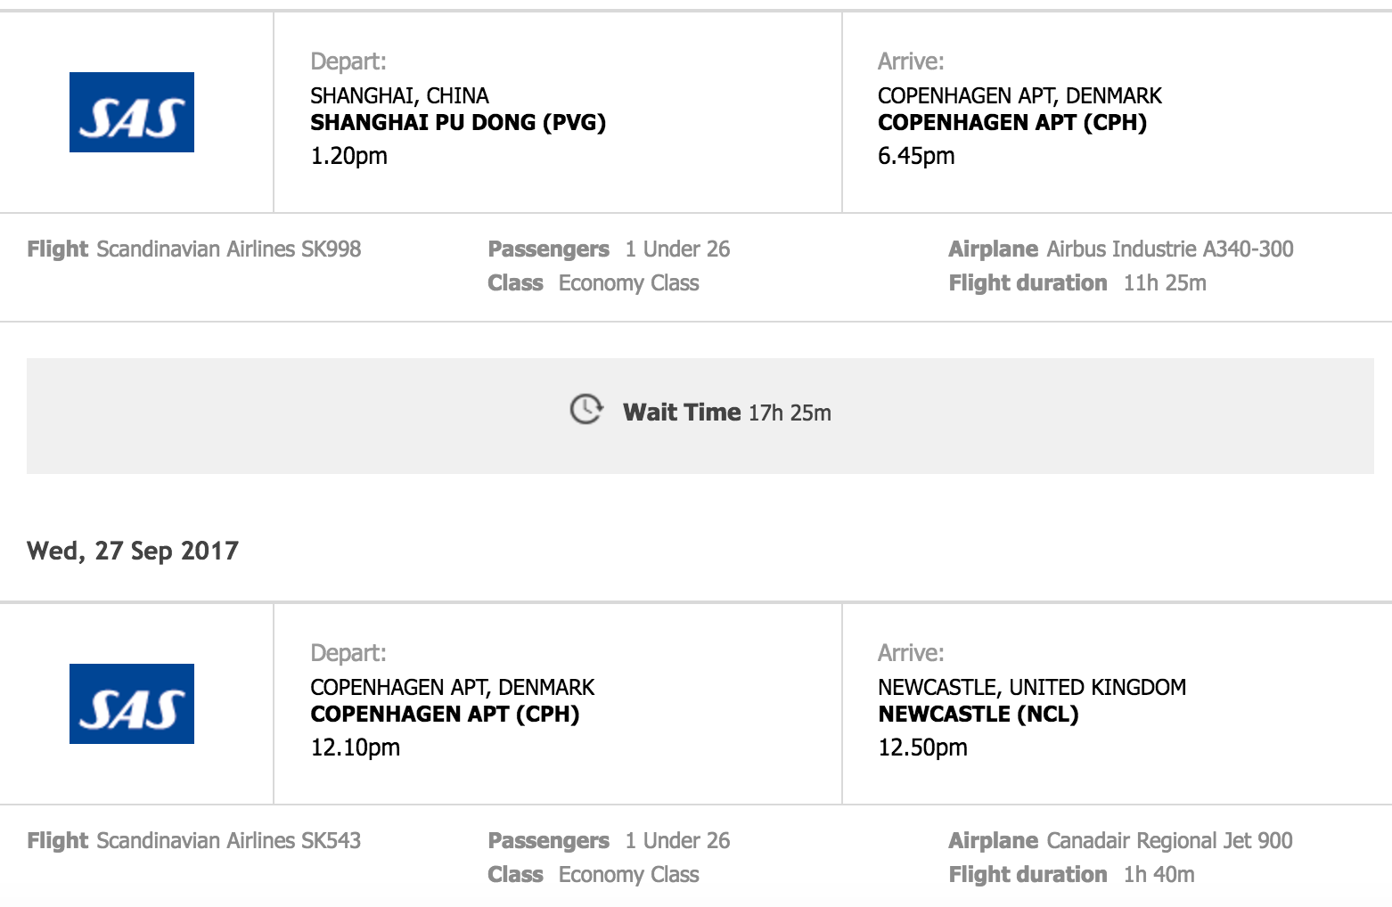Click the 12.10pm departure time
1392x907 pixels.
pos(355,748)
